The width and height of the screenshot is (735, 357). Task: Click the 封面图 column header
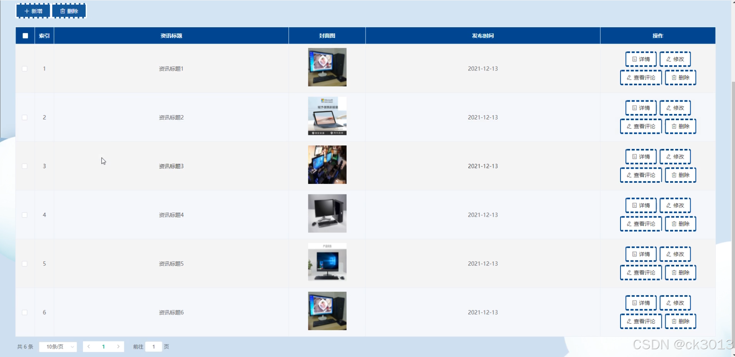pyautogui.click(x=327, y=36)
